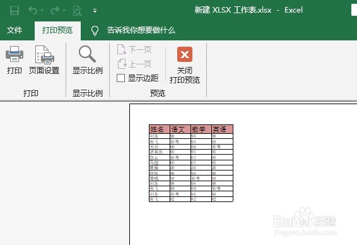Viewport: 357px width, 245px height.
Task: Click the Save icon in quick access toolbar
Action: [x=15, y=11]
